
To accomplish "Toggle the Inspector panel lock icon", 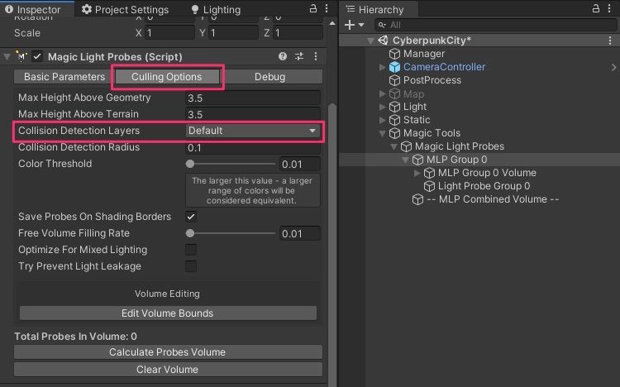I will 313,8.
